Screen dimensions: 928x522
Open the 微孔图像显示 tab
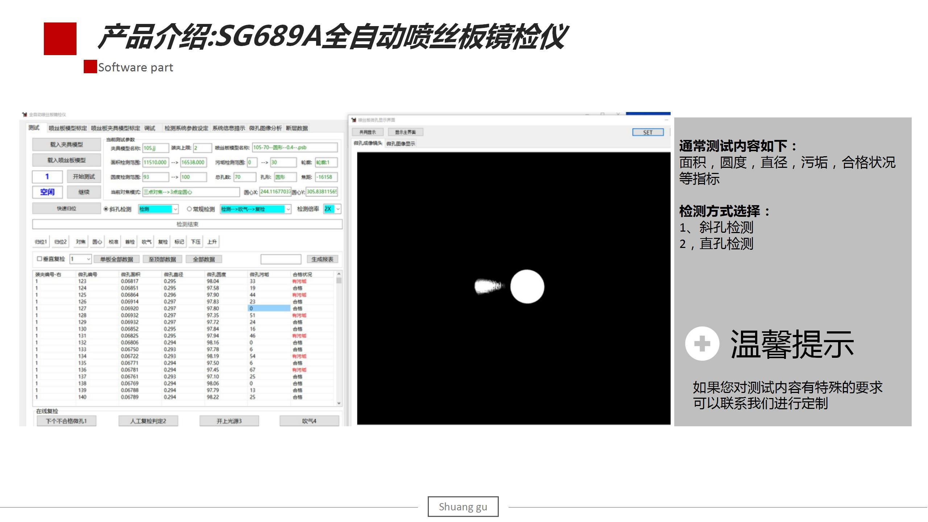[401, 144]
